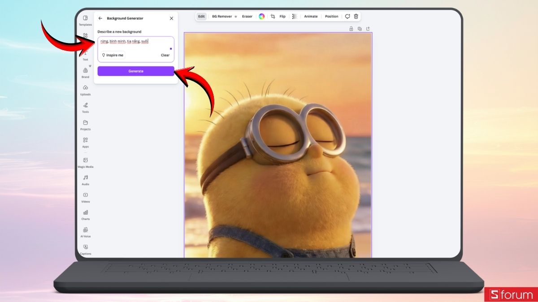Open the Animate menu
This screenshot has height=302, width=538.
click(x=311, y=16)
